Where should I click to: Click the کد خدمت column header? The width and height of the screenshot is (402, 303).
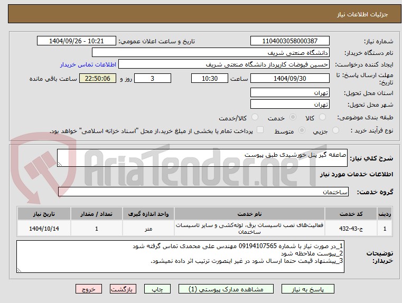coord(351,214)
